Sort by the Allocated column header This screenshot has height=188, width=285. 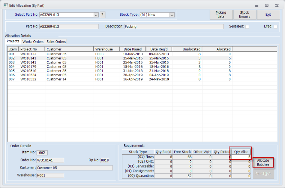point(217,49)
